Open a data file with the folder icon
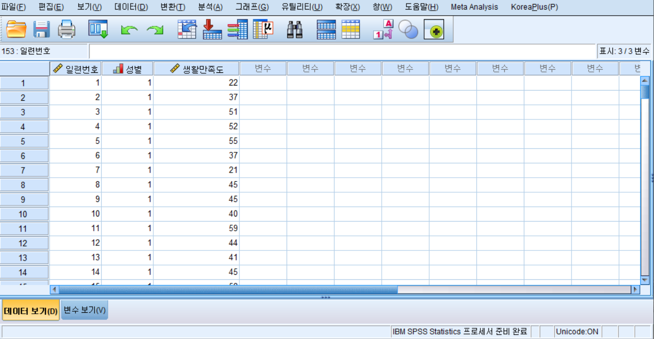The width and height of the screenshot is (654, 339). (x=17, y=29)
